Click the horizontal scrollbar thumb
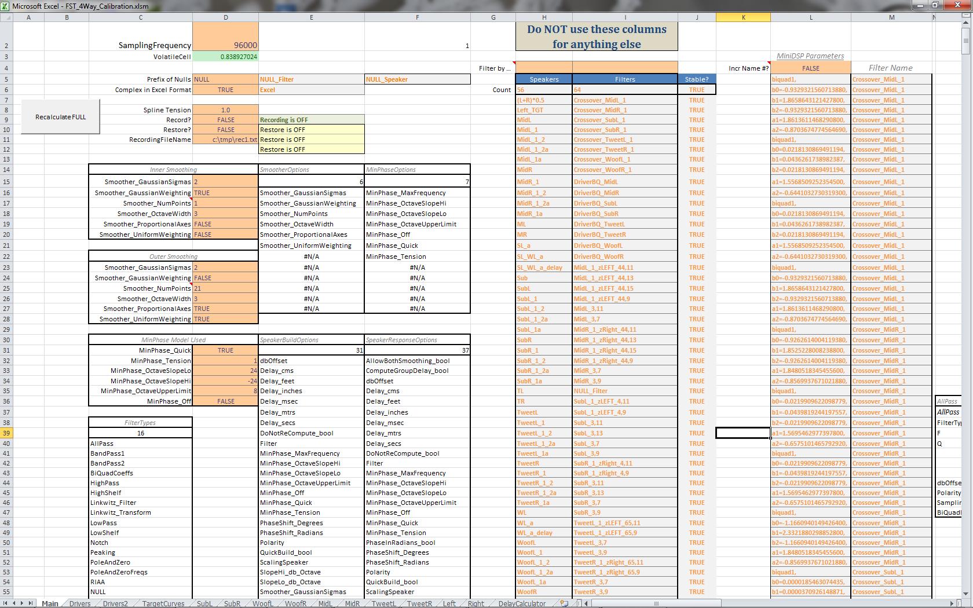The width and height of the screenshot is (973, 608). pos(656,603)
